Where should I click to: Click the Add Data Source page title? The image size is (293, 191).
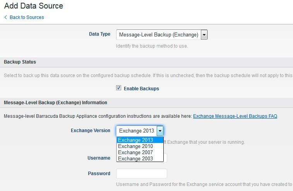34,6
